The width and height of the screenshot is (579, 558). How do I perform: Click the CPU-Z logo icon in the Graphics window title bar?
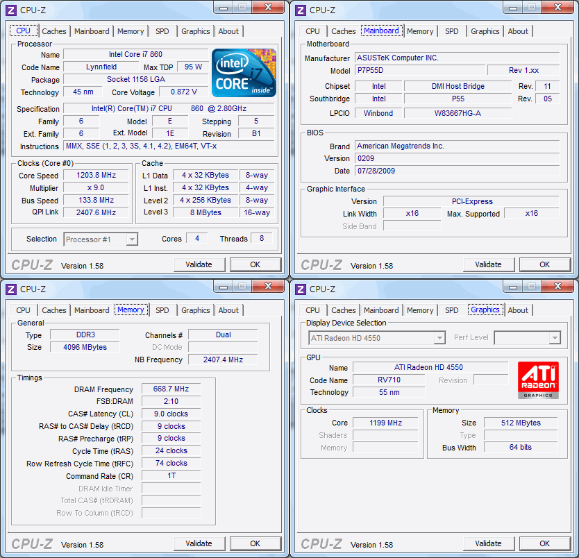(301, 289)
